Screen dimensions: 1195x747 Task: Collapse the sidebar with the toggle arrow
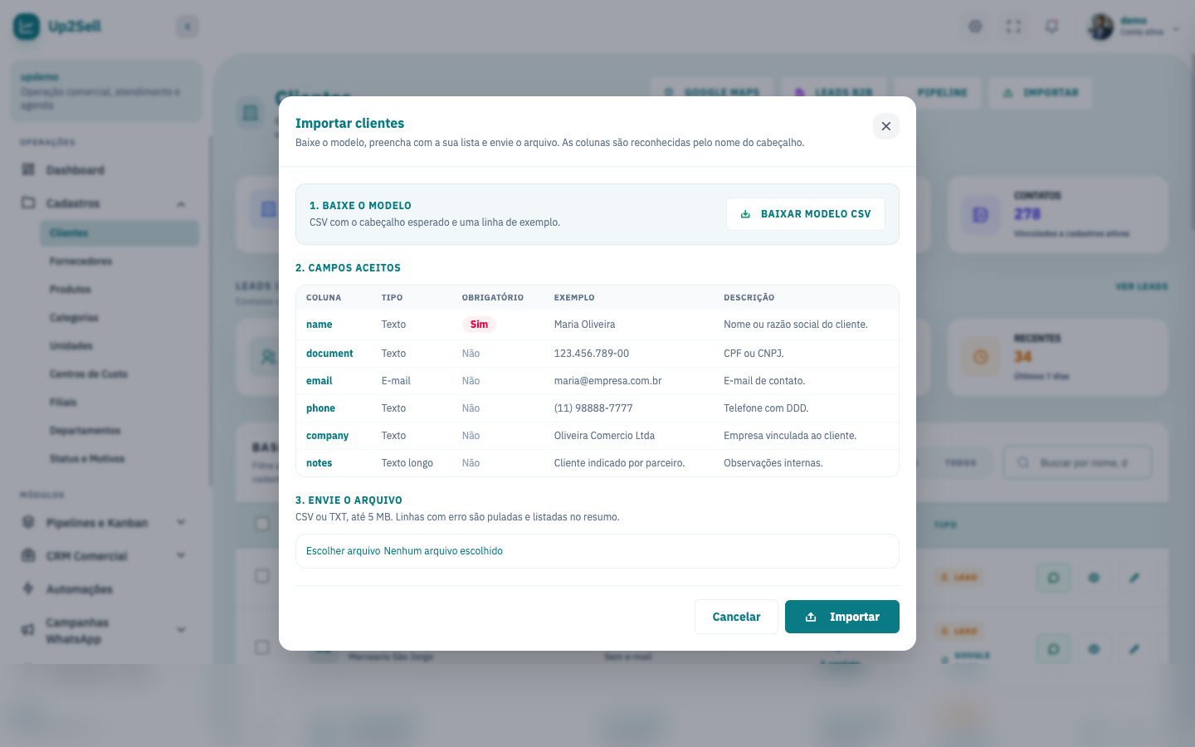click(x=188, y=27)
